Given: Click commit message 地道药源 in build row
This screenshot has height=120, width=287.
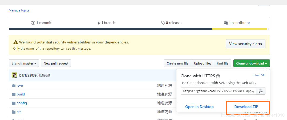Looking at the screenshot, I should click(x=164, y=94).
